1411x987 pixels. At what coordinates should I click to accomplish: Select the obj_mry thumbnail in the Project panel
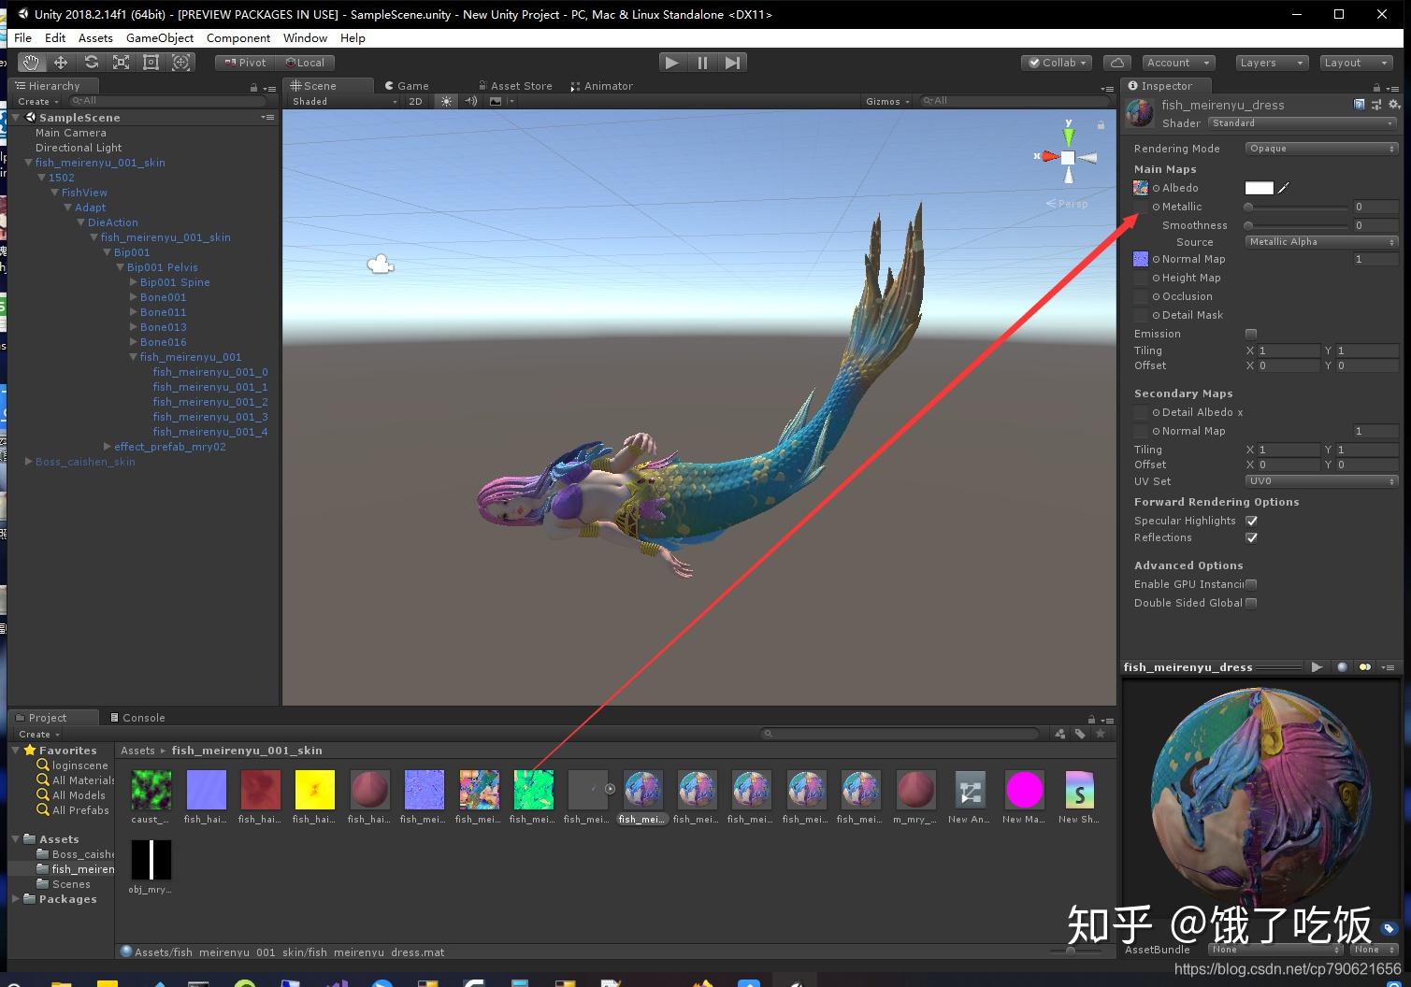click(150, 859)
